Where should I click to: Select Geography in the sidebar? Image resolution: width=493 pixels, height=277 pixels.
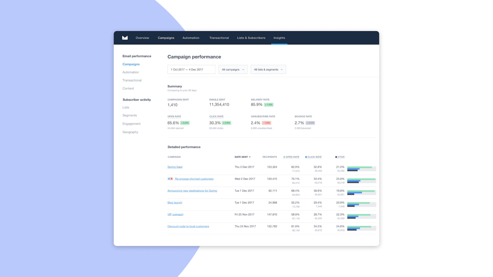click(x=130, y=132)
